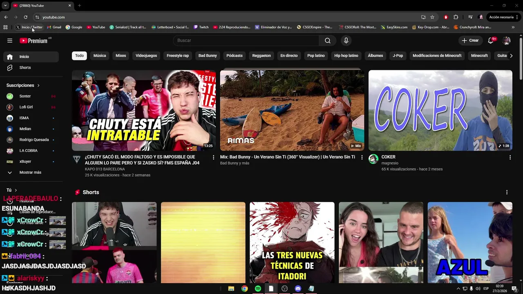Open Shorts shelf more options menu

point(507,192)
